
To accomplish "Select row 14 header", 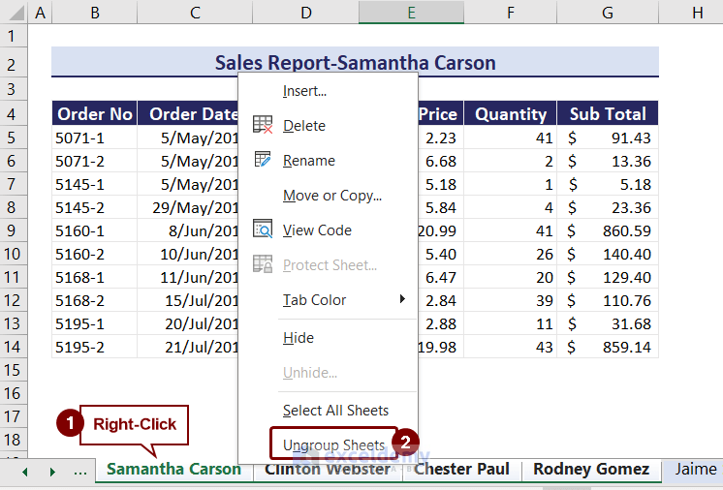I will pos(13,347).
